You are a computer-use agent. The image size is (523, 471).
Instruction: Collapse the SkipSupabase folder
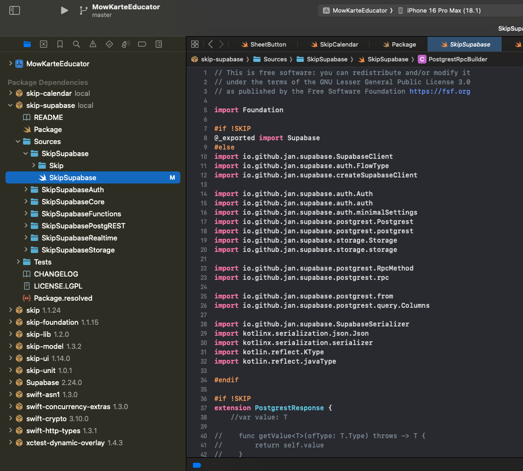(26, 153)
